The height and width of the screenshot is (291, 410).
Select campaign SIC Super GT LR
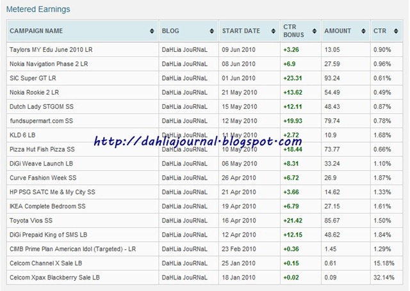[x=33, y=78]
